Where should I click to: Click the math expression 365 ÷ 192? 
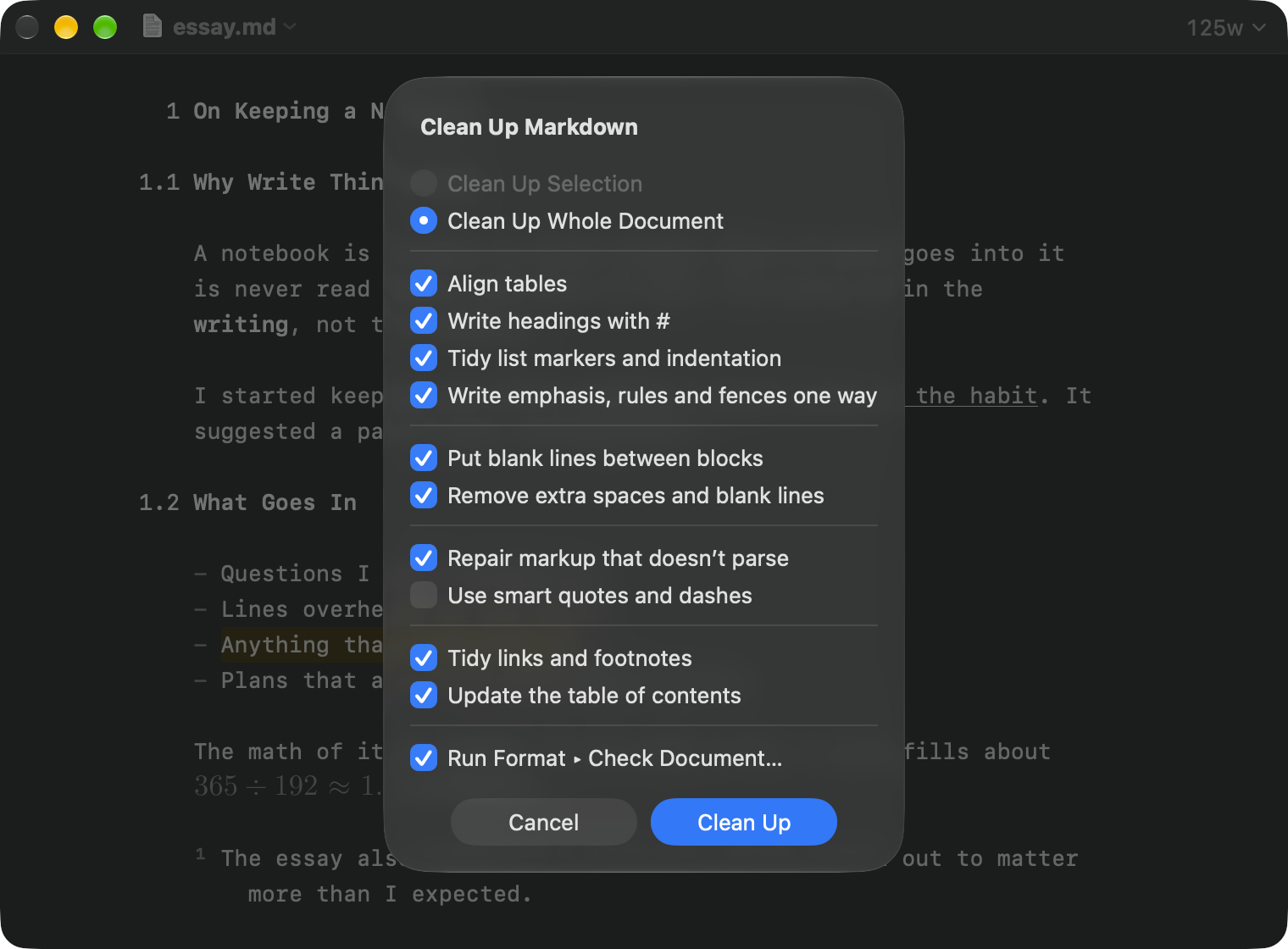256,786
